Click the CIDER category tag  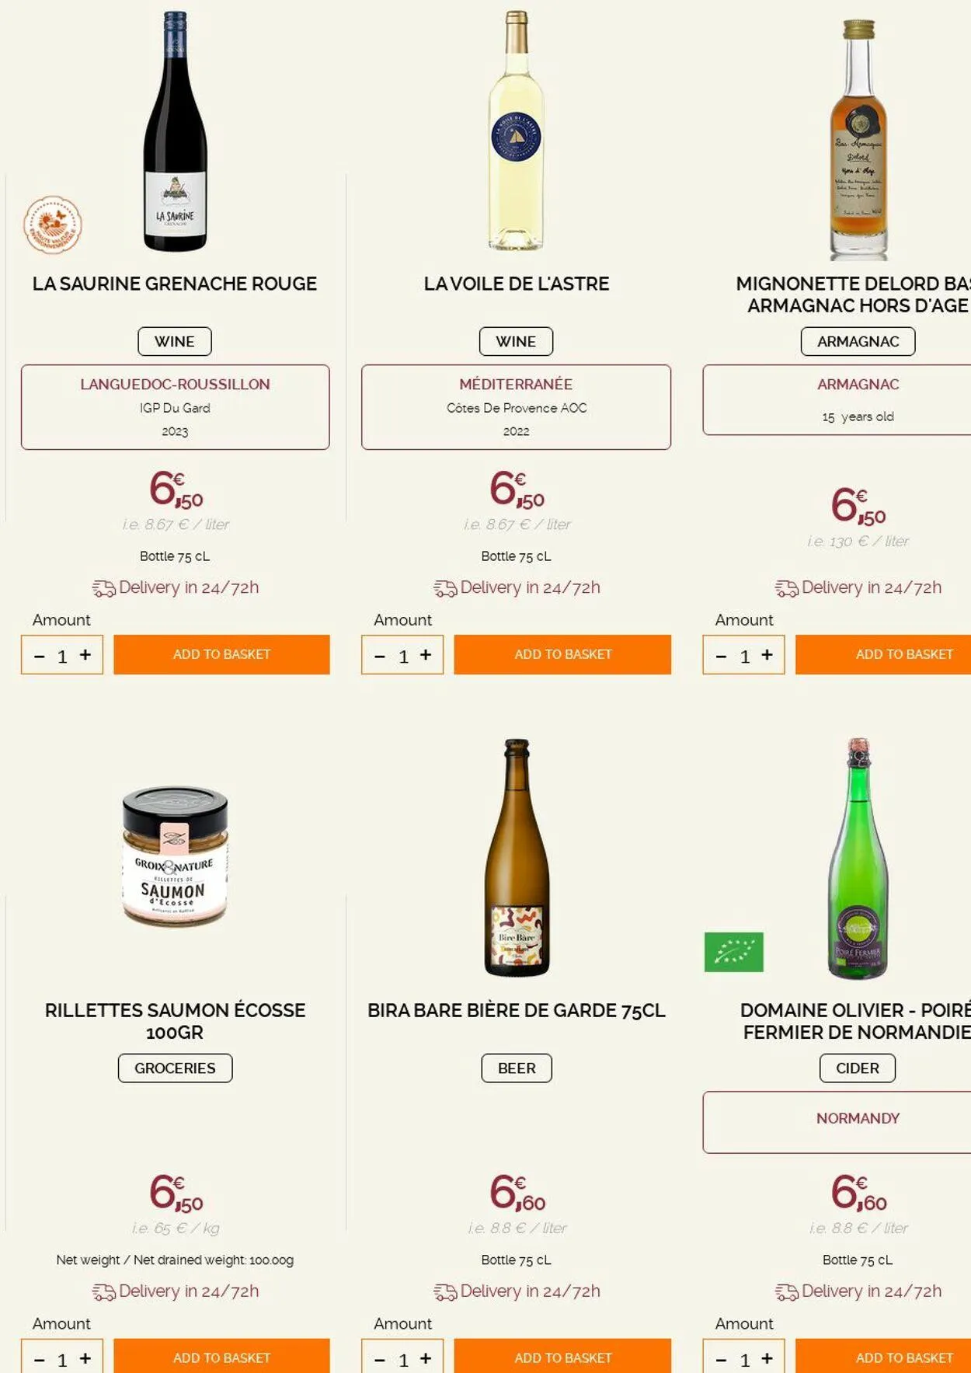(x=857, y=1068)
